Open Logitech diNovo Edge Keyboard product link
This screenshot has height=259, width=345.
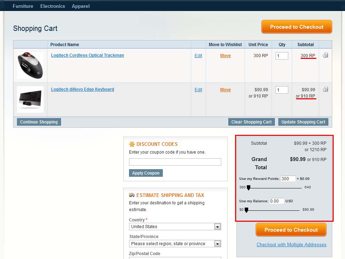coord(83,89)
